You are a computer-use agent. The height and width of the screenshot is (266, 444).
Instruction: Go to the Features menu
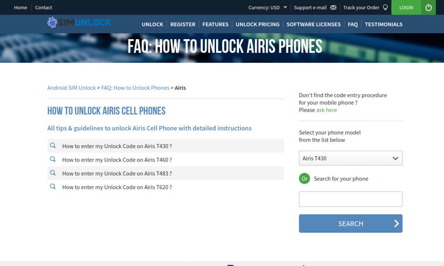[215, 24]
